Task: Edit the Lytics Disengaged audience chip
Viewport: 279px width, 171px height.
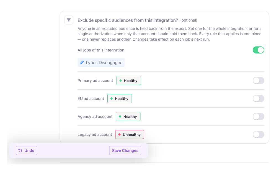Action: click(101, 63)
